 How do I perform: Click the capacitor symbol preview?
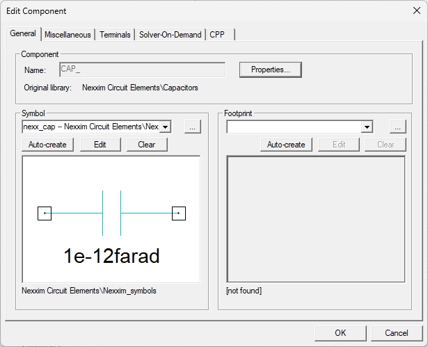point(111,219)
